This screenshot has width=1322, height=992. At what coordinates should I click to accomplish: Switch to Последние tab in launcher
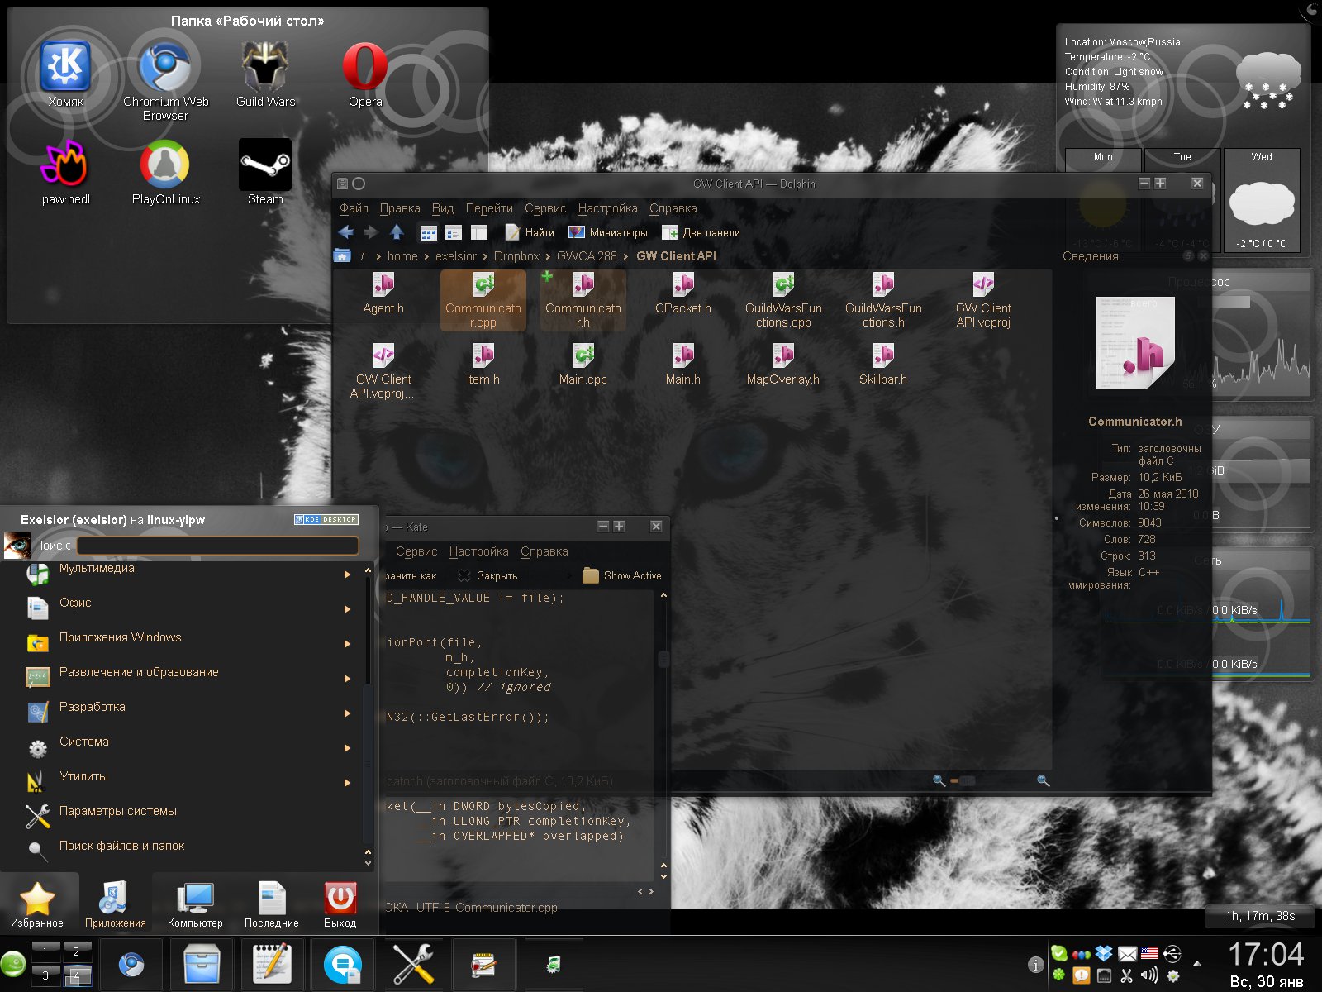pyautogui.click(x=272, y=904)
